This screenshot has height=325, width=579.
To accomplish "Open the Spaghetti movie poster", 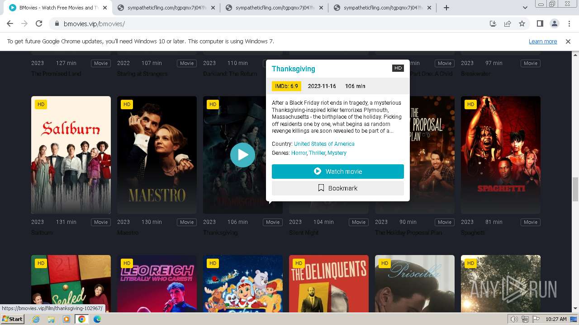I will pos(501,155).
